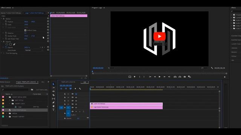The image size is (241, 135).
Task: Toggle Uniform Scale checkbox
Action: (x=25, y=30)
